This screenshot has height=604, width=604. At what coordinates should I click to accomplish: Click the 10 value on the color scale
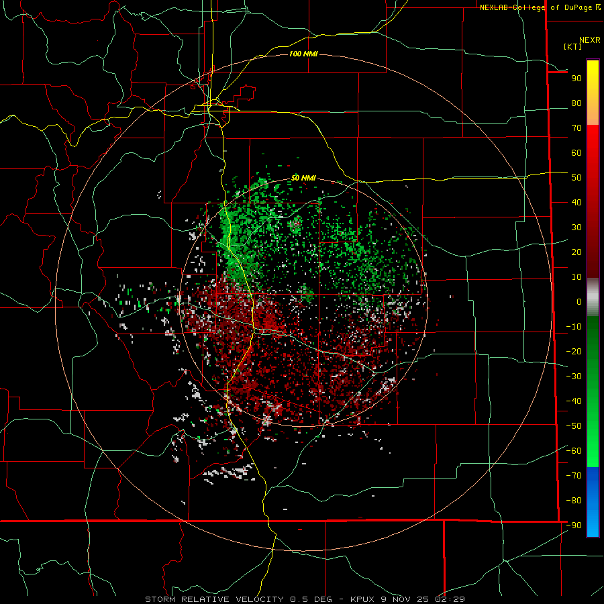coord(576,277)
